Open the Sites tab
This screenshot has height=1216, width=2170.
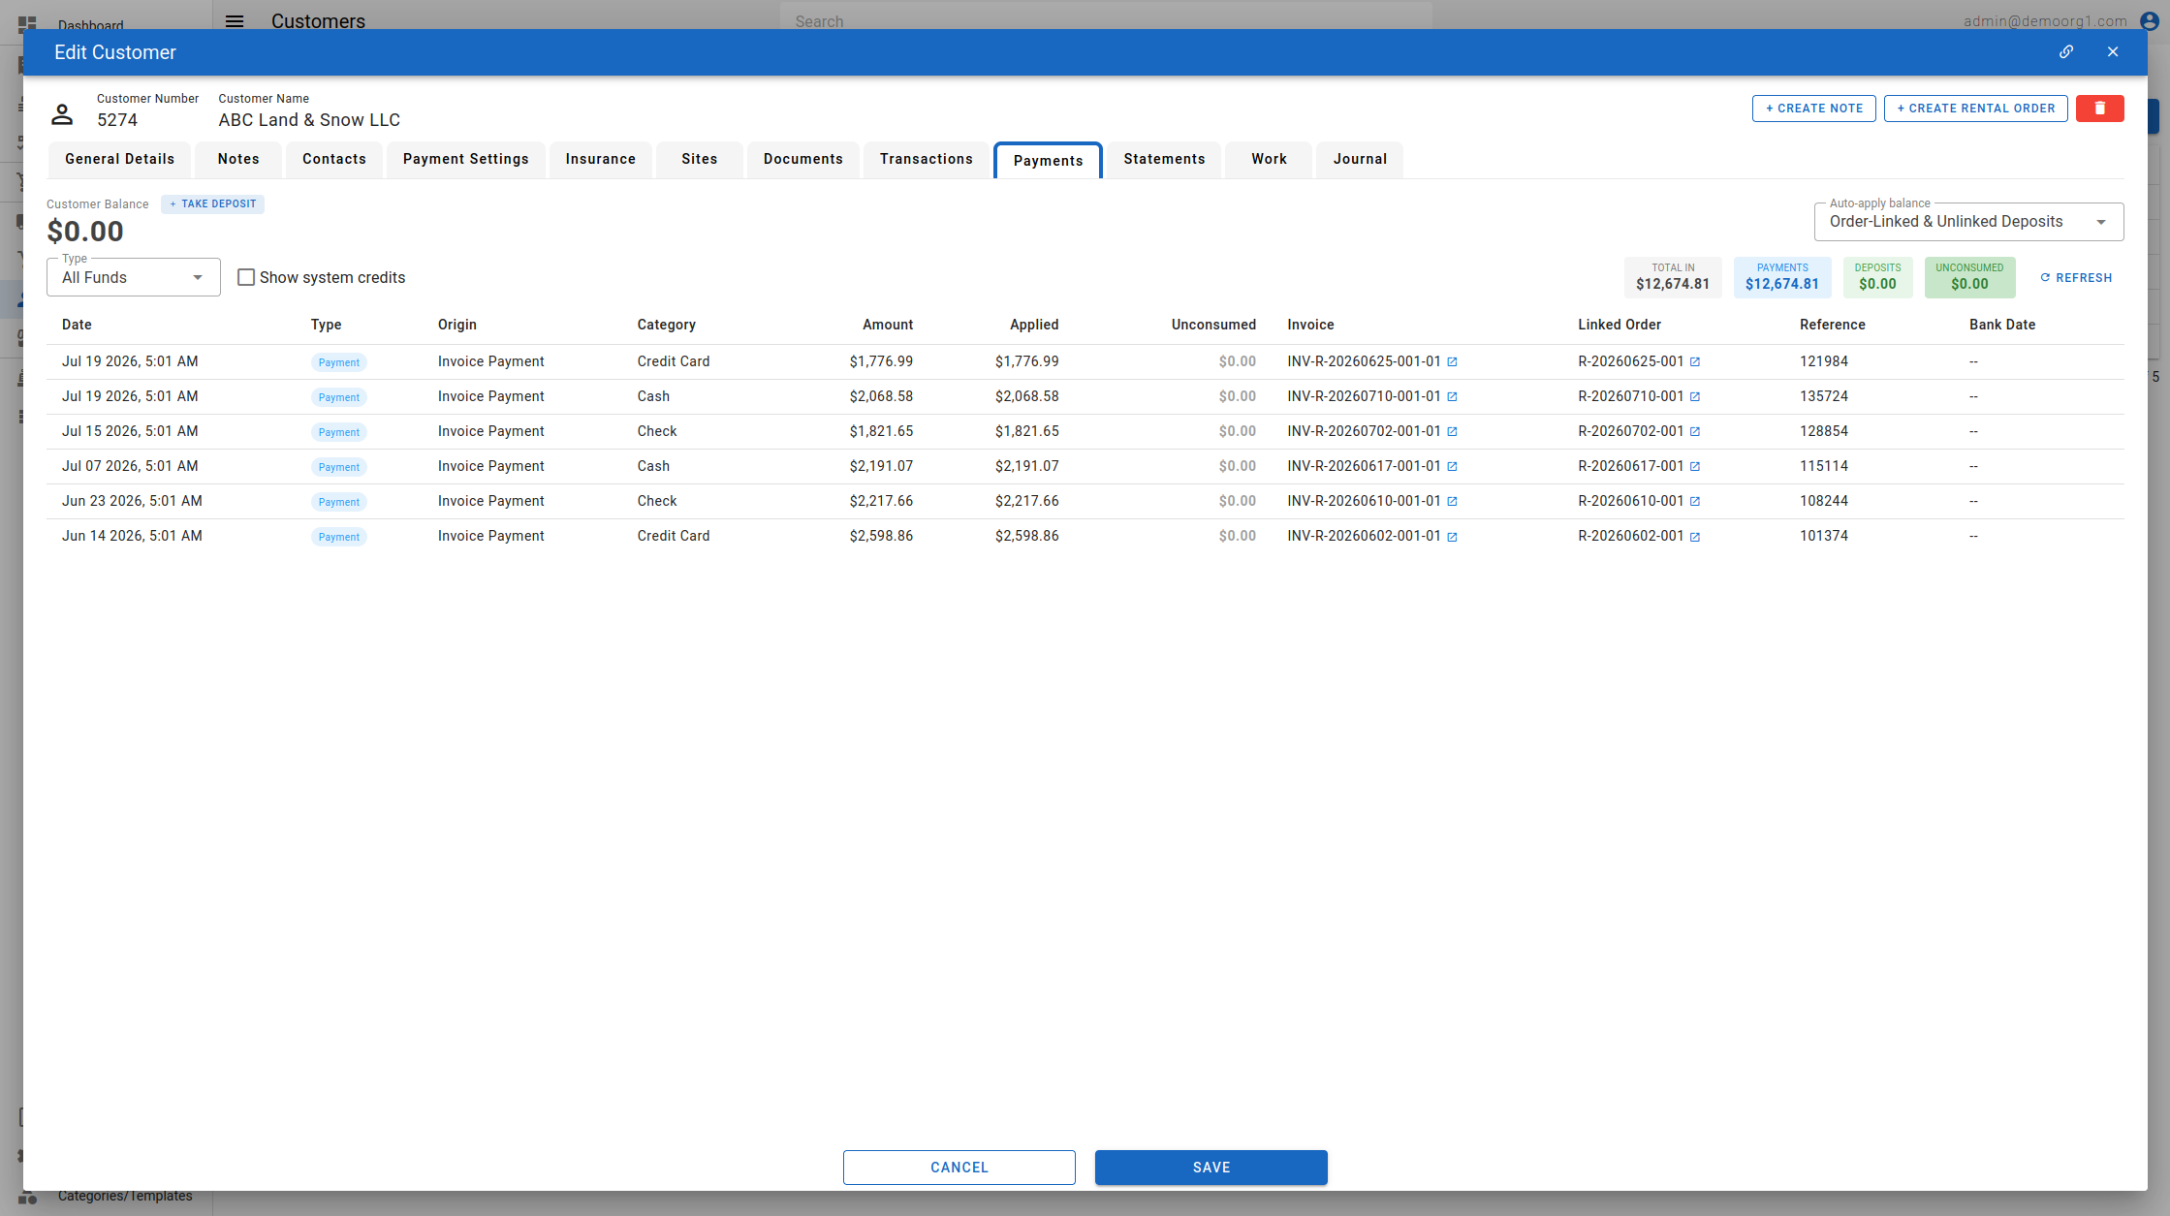[700, 160]
